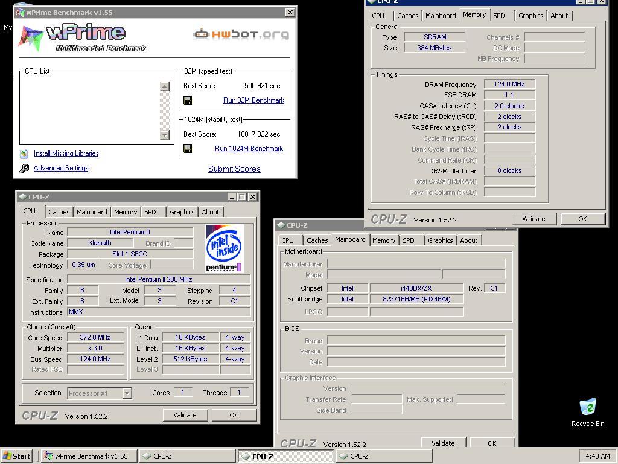The width and height of the screenshot is (618, 464).
Task: Open Caches tab in CPU-Z Mainboard window
Action: pos(317,240)
